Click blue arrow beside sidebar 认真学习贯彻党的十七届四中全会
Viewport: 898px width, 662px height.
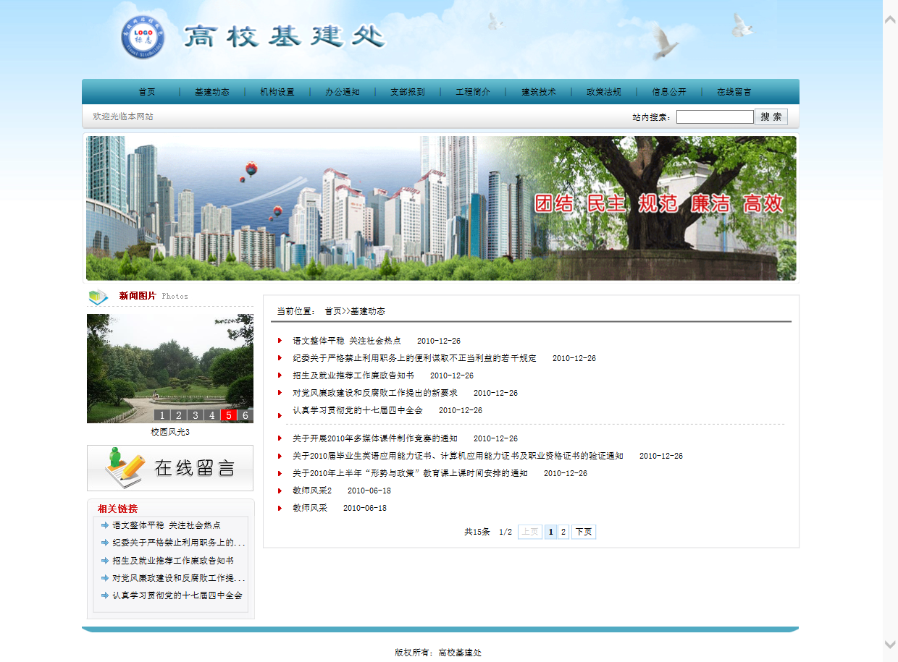[x=105, y=595]
